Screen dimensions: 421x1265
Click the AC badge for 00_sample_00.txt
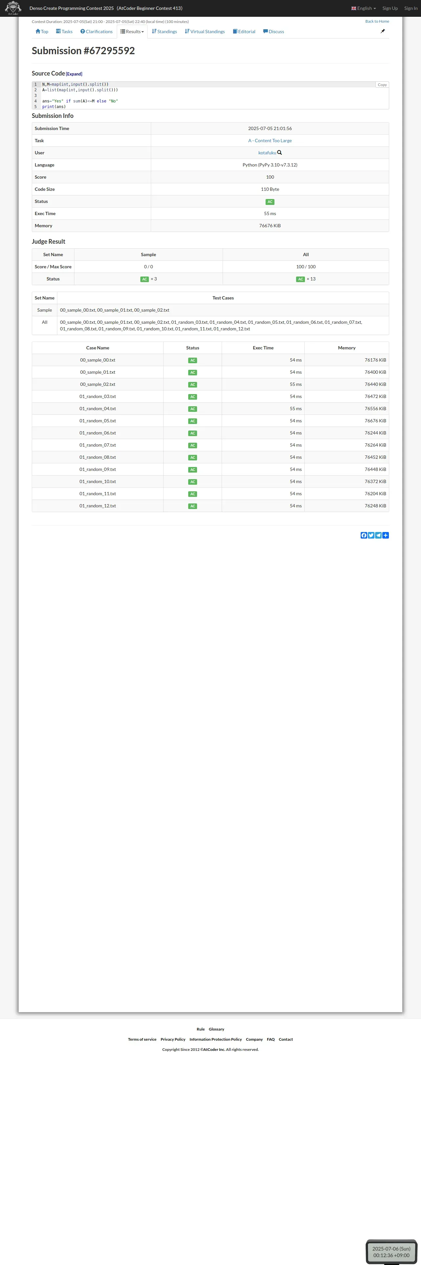192,361
